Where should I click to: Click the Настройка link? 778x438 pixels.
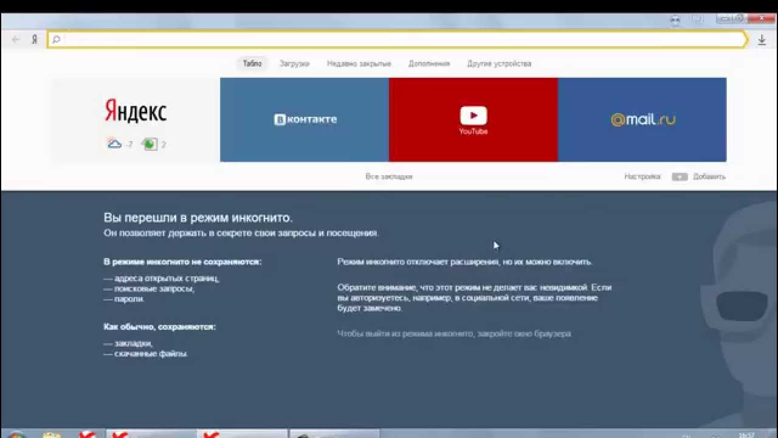click(642, 176)
